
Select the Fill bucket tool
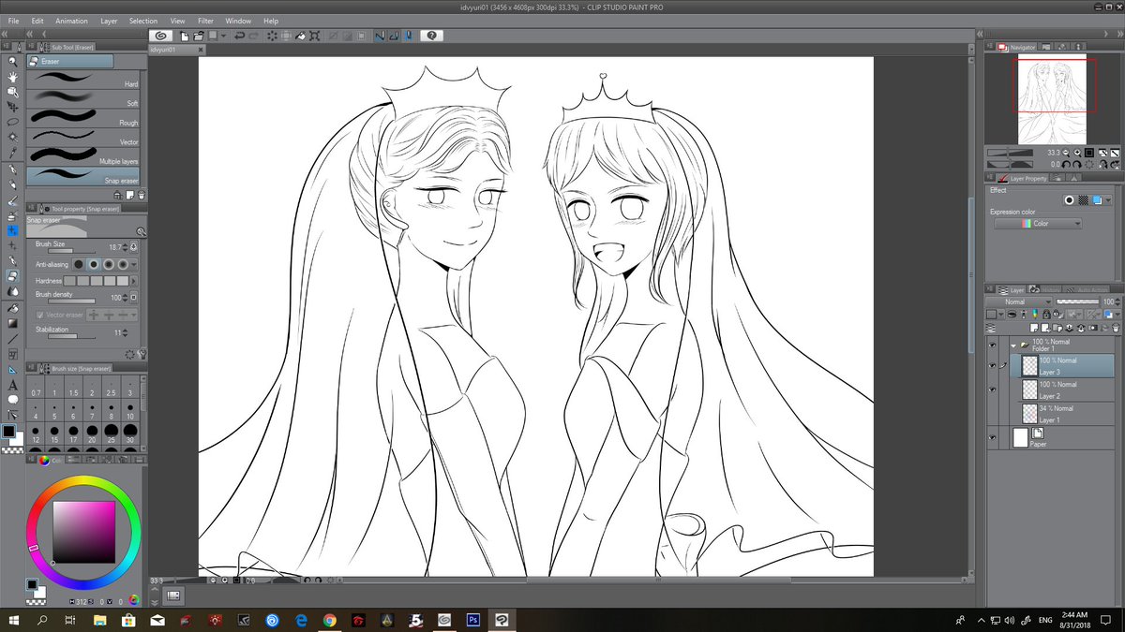point(13,307)
